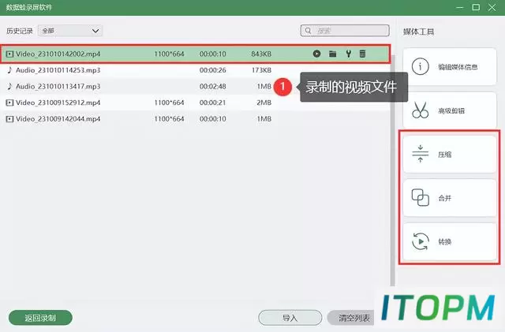Screen dimensions: 505x332
Task: Open the 压缩 tool card
Action: point(450,154)
